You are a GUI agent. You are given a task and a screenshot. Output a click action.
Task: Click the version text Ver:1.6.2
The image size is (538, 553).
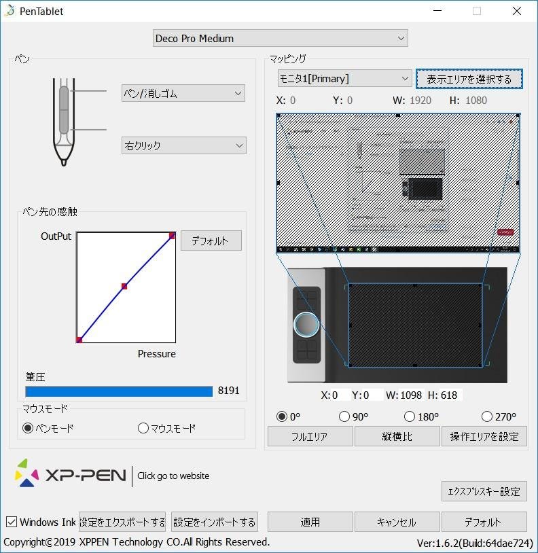475,543
